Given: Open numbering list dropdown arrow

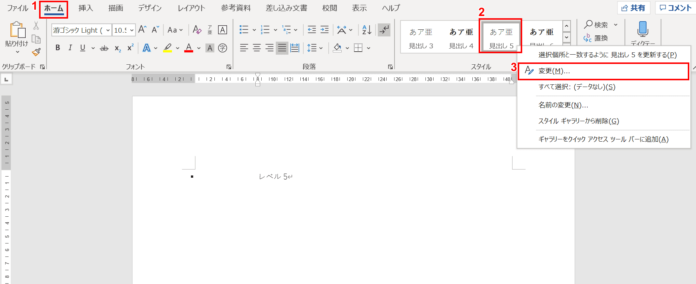Looking at the screenshot, I should 275,30.
